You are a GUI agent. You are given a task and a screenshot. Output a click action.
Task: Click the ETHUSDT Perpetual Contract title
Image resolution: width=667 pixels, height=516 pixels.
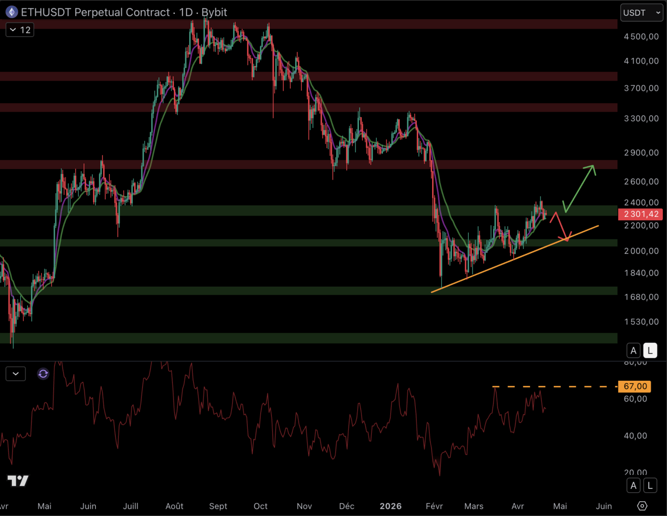pos(95,12)
